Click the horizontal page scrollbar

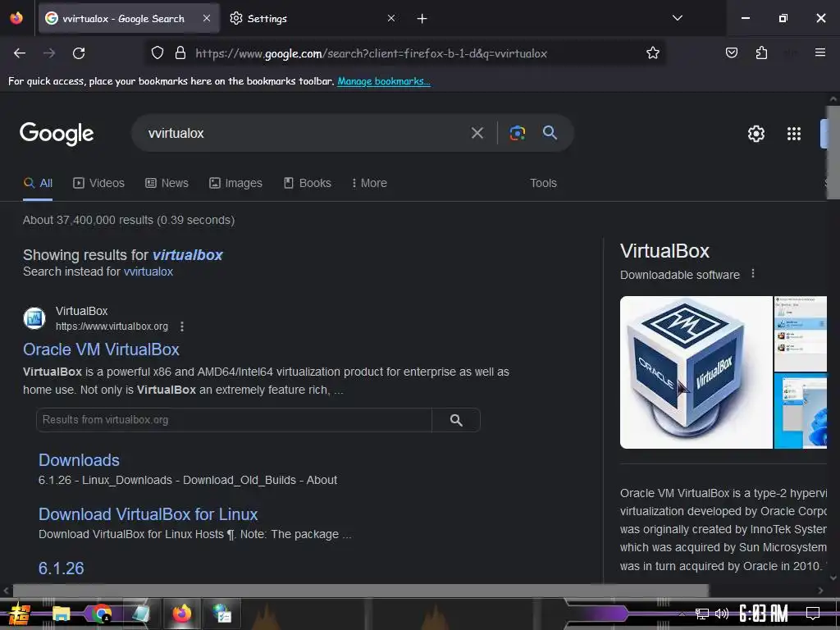click(360, 591)
